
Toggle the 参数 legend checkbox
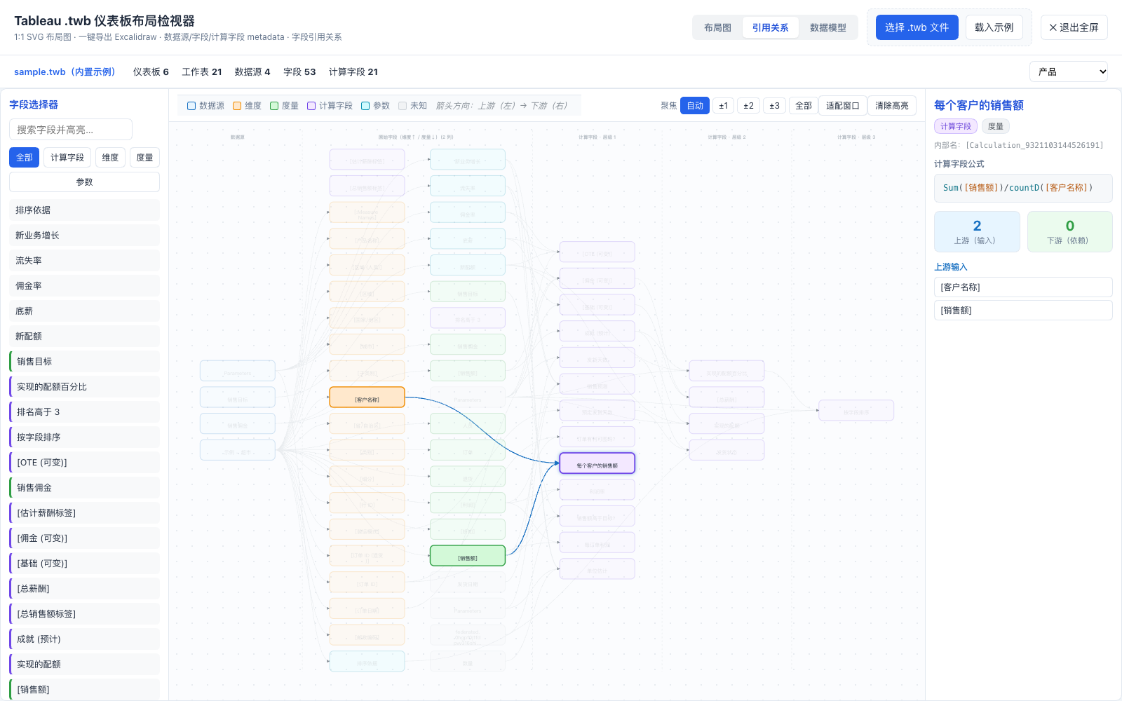click(x=365, y=106)
